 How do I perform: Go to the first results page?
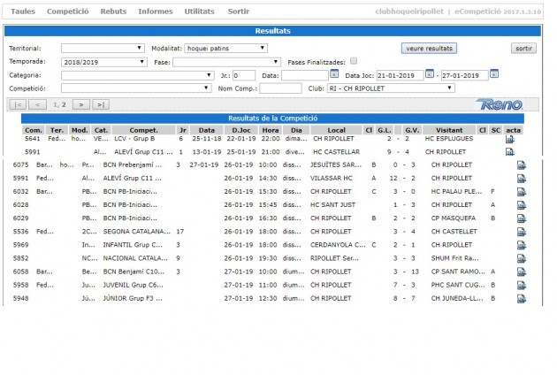[18, 104]
